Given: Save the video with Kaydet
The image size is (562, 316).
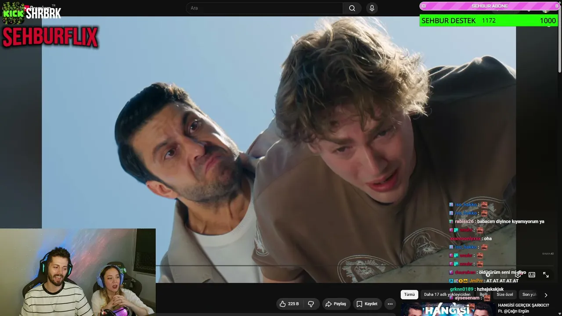Looking at the screenshot, I should [x=367, y=304].
